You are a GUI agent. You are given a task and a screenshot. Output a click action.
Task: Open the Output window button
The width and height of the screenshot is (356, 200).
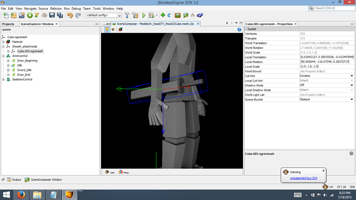click(14, 180)
